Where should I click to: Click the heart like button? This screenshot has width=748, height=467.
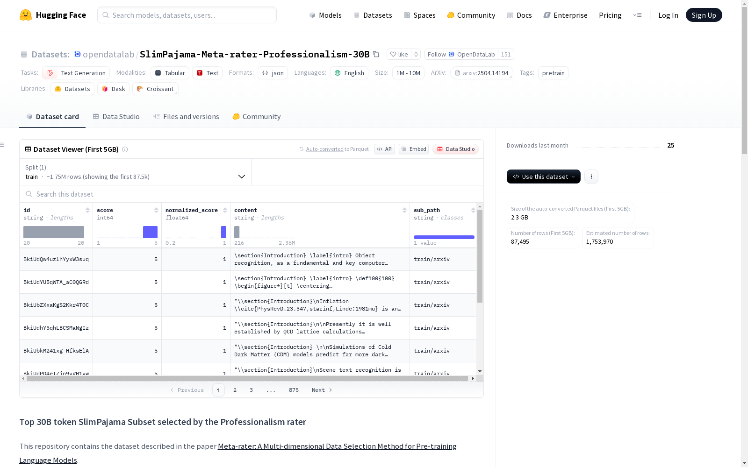(399, 54)
